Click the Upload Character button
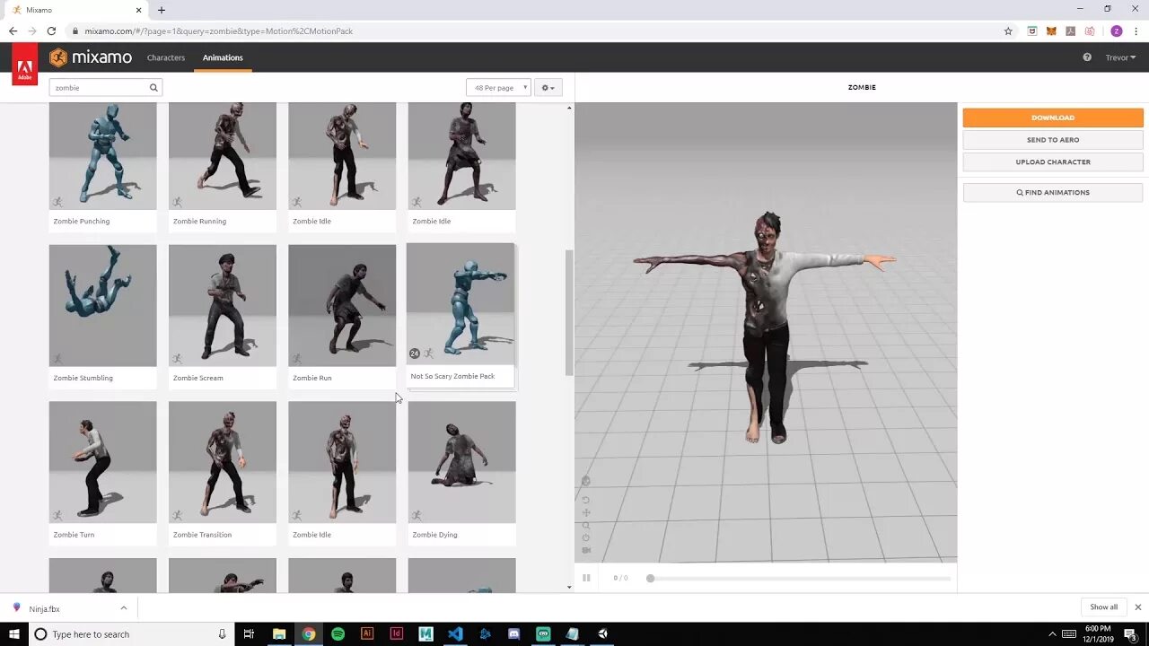Image resolution: width=1149 pixels, height=646 pixels. (x=1053, y=162)
